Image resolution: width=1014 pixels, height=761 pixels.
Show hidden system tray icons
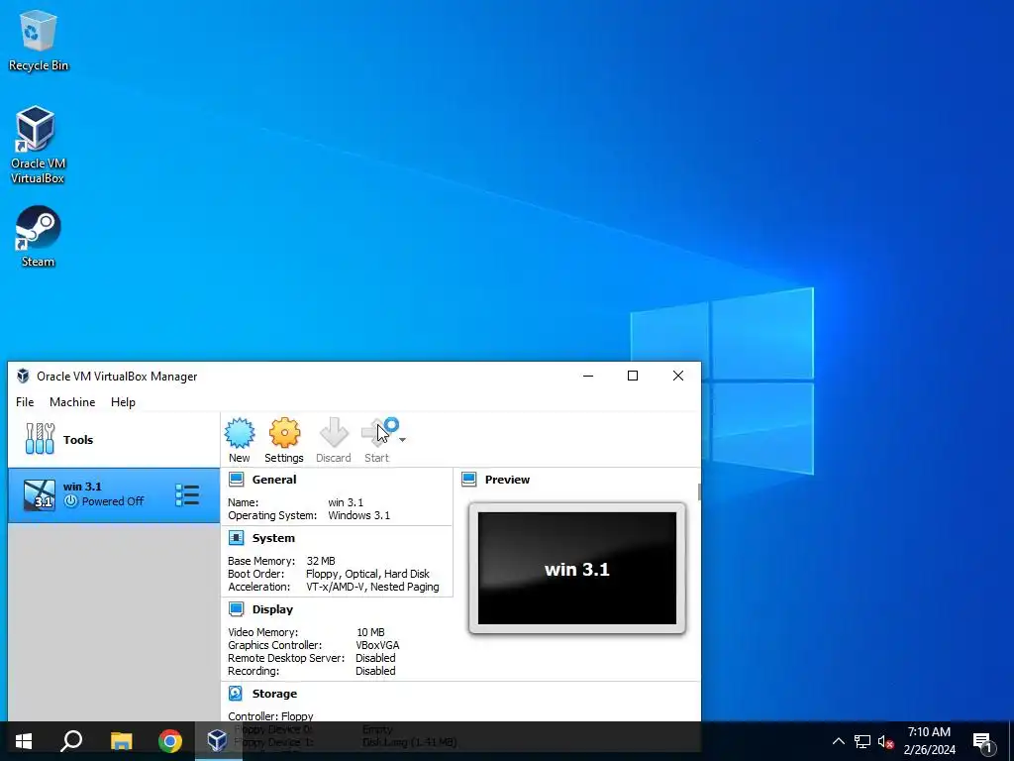[838, 741]
